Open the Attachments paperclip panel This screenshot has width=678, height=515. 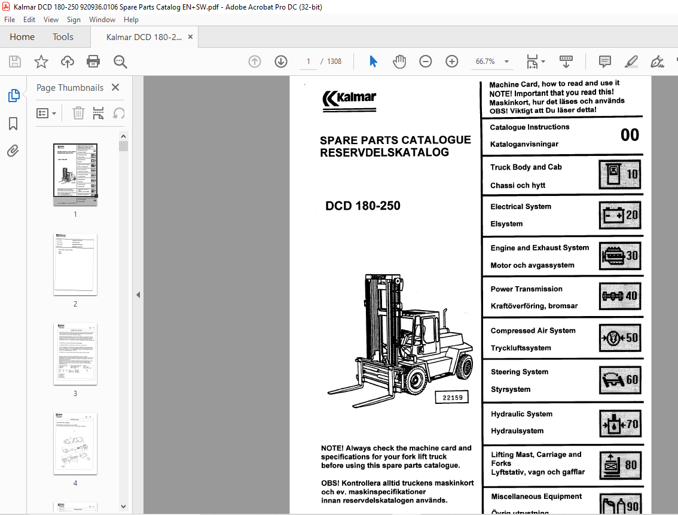pyautogui.click(x=13, y=151)
